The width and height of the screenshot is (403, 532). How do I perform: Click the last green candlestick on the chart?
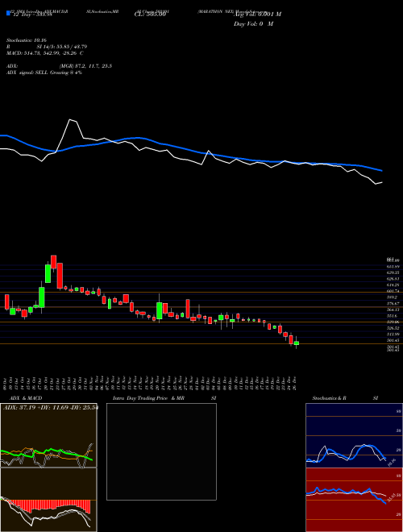(297, 343)
